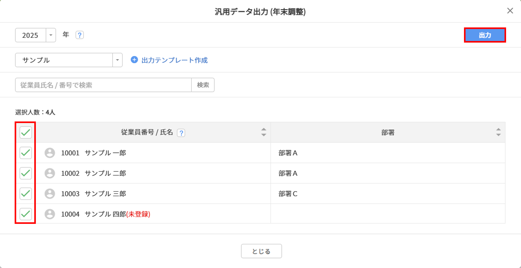Expand the サンプル template dropdown
Screen dimensions: 521x268
(117, 60)
